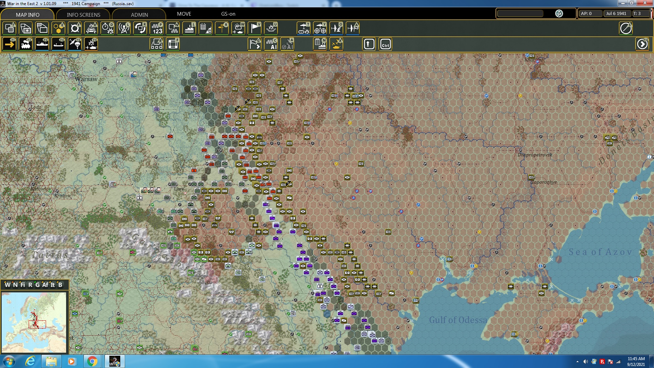Expand the Shift up-arrow toolbar button
The height and width of the screenshot is (368, 654).
pos(369,44)
